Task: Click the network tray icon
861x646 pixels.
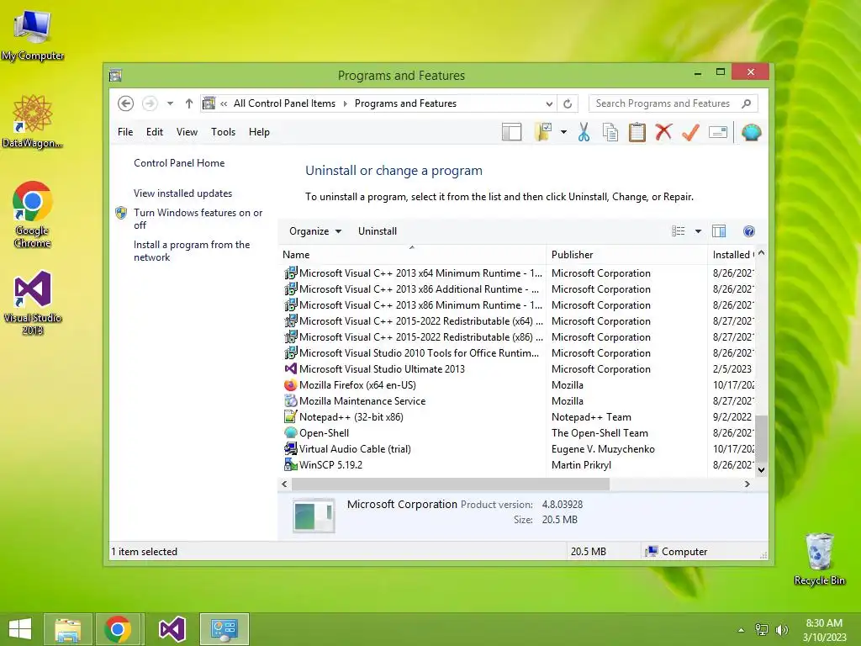Action: pyautogui.click(x=762, y=629)
